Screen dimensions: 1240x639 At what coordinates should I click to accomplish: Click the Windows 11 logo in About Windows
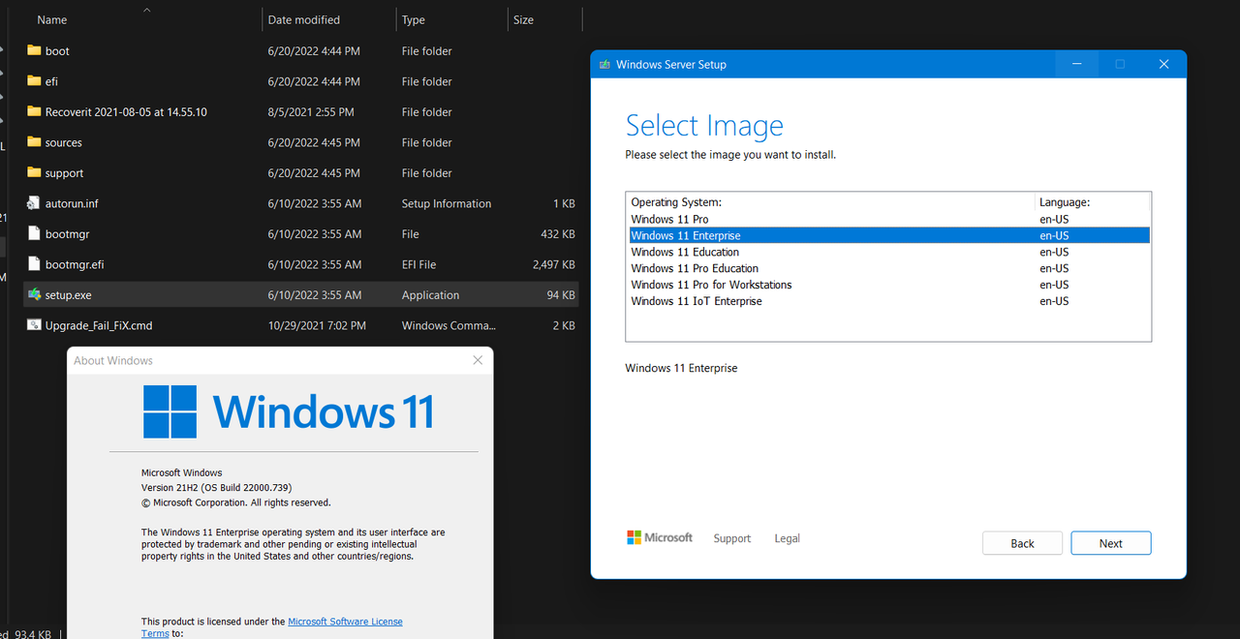[x=288, y=411]
